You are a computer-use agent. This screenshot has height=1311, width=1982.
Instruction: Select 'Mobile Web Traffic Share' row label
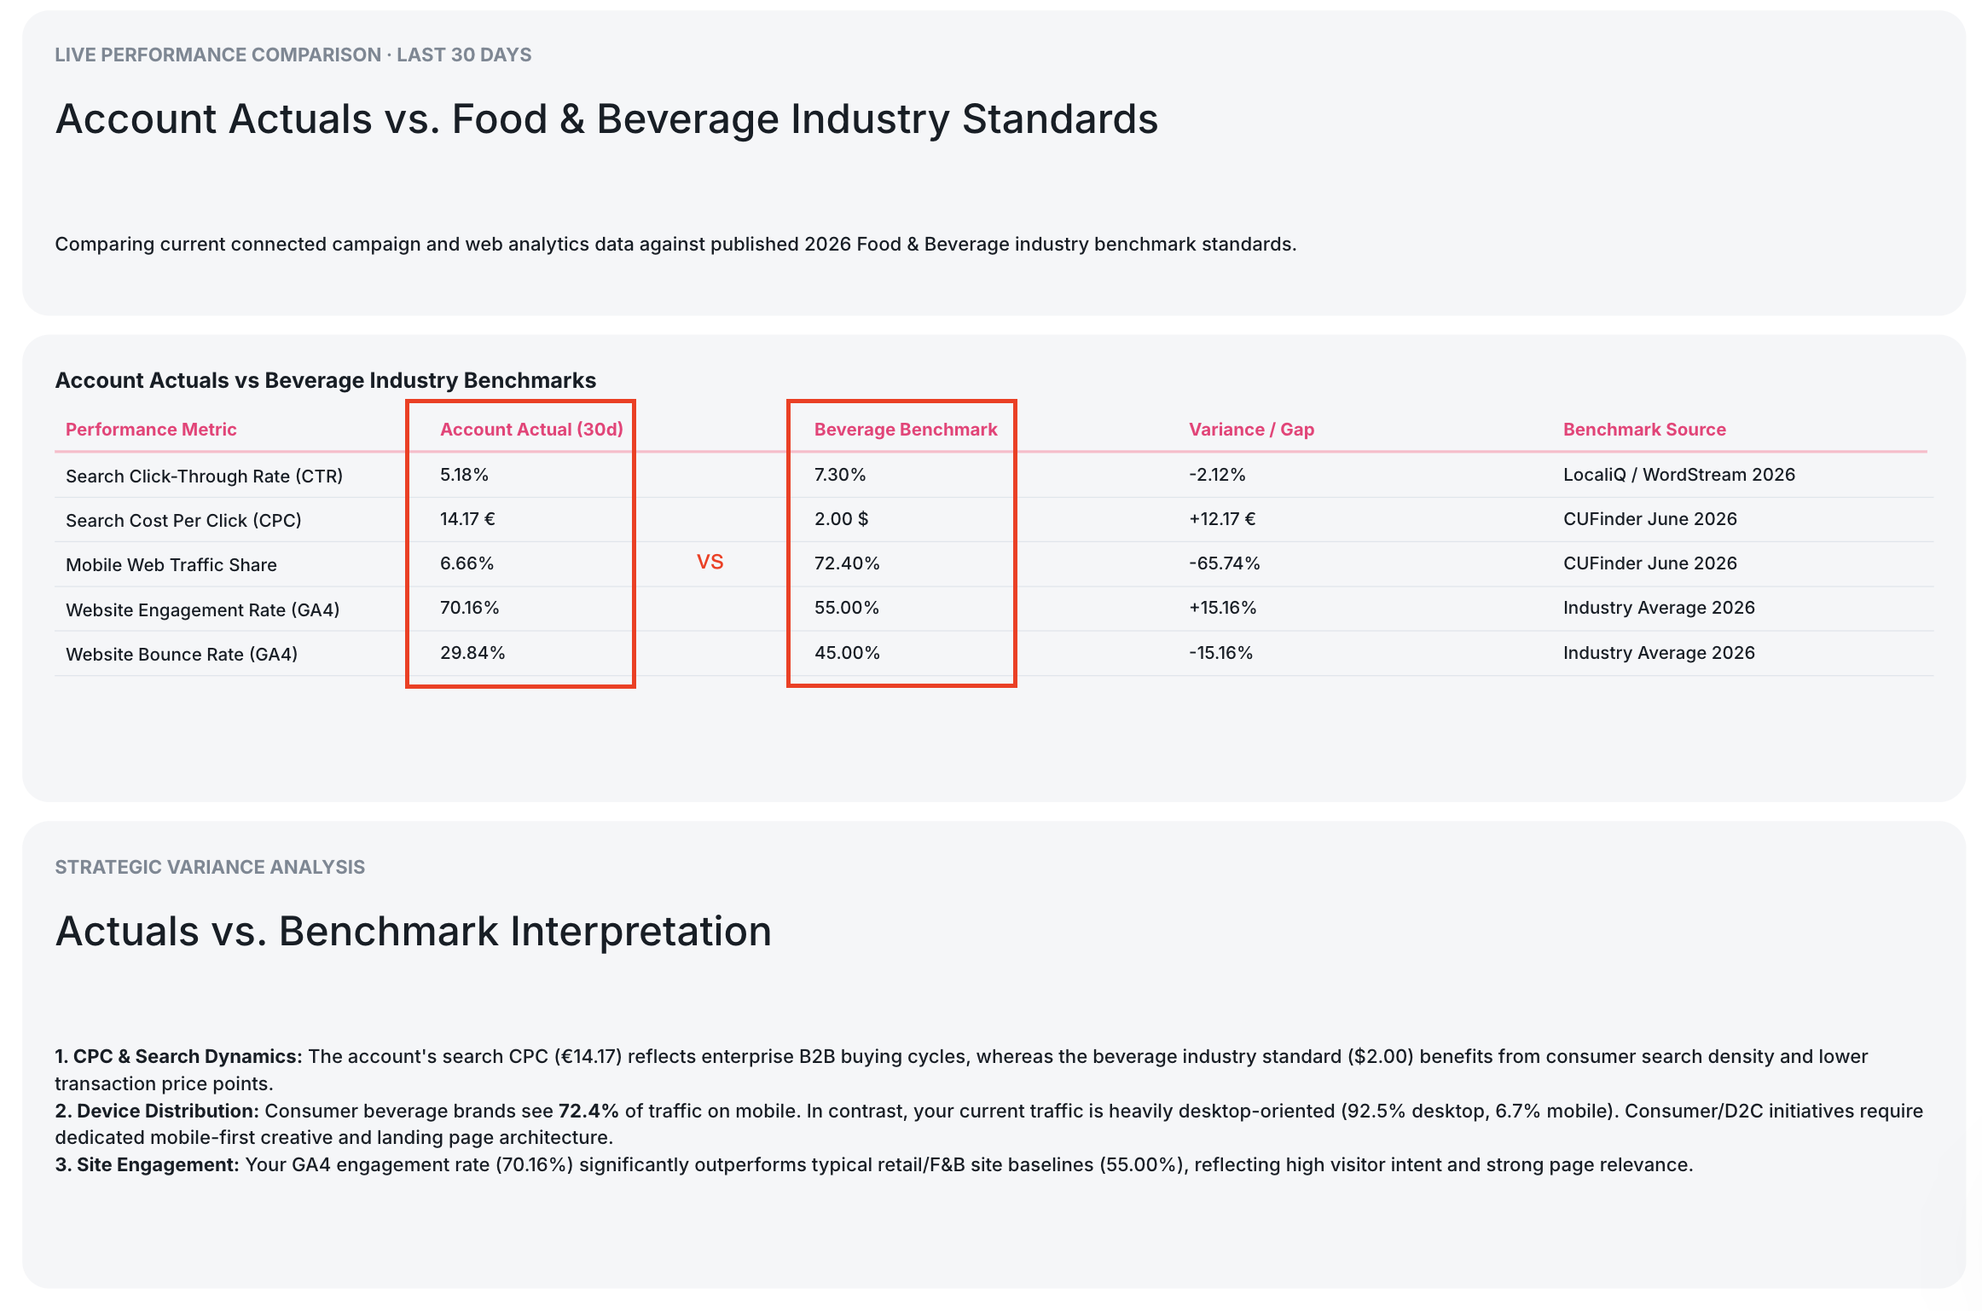point(171,564)
